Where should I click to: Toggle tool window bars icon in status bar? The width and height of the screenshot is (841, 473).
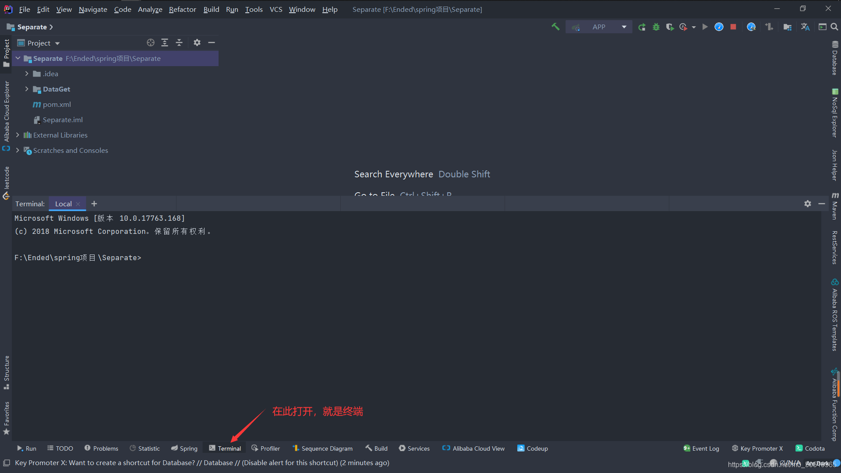[x=7, y=463]
